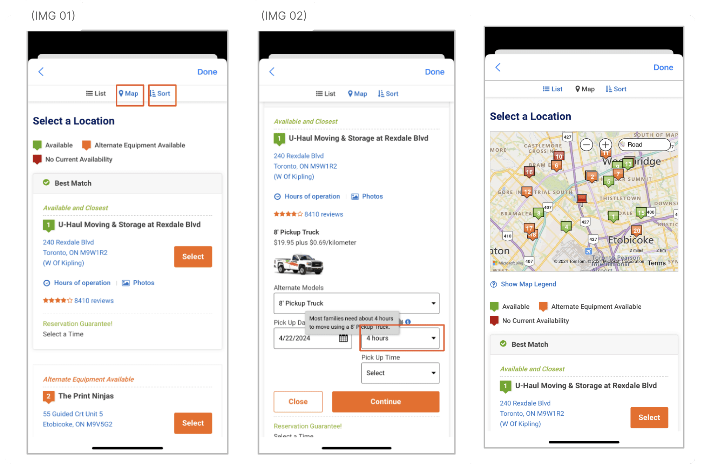Open the 4 hours duration dropdown

pos(400,338)
